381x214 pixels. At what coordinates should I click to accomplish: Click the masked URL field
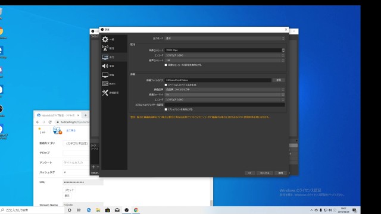coord(83,182)
